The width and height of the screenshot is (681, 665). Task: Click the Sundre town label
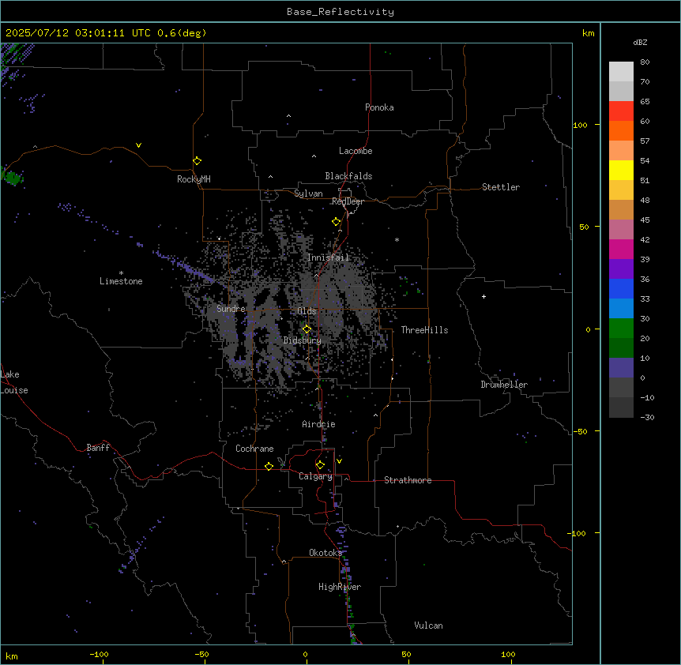(231, 309)
